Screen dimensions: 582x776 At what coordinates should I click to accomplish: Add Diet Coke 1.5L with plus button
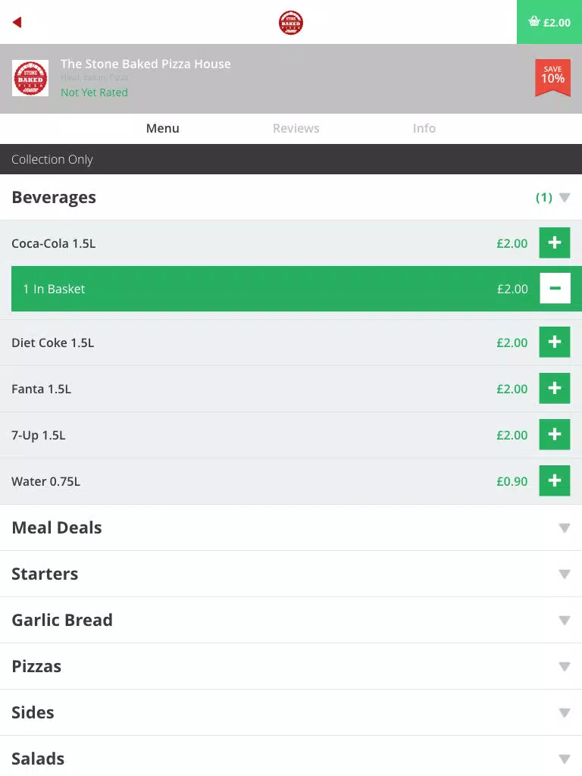(x=555, y=343)
